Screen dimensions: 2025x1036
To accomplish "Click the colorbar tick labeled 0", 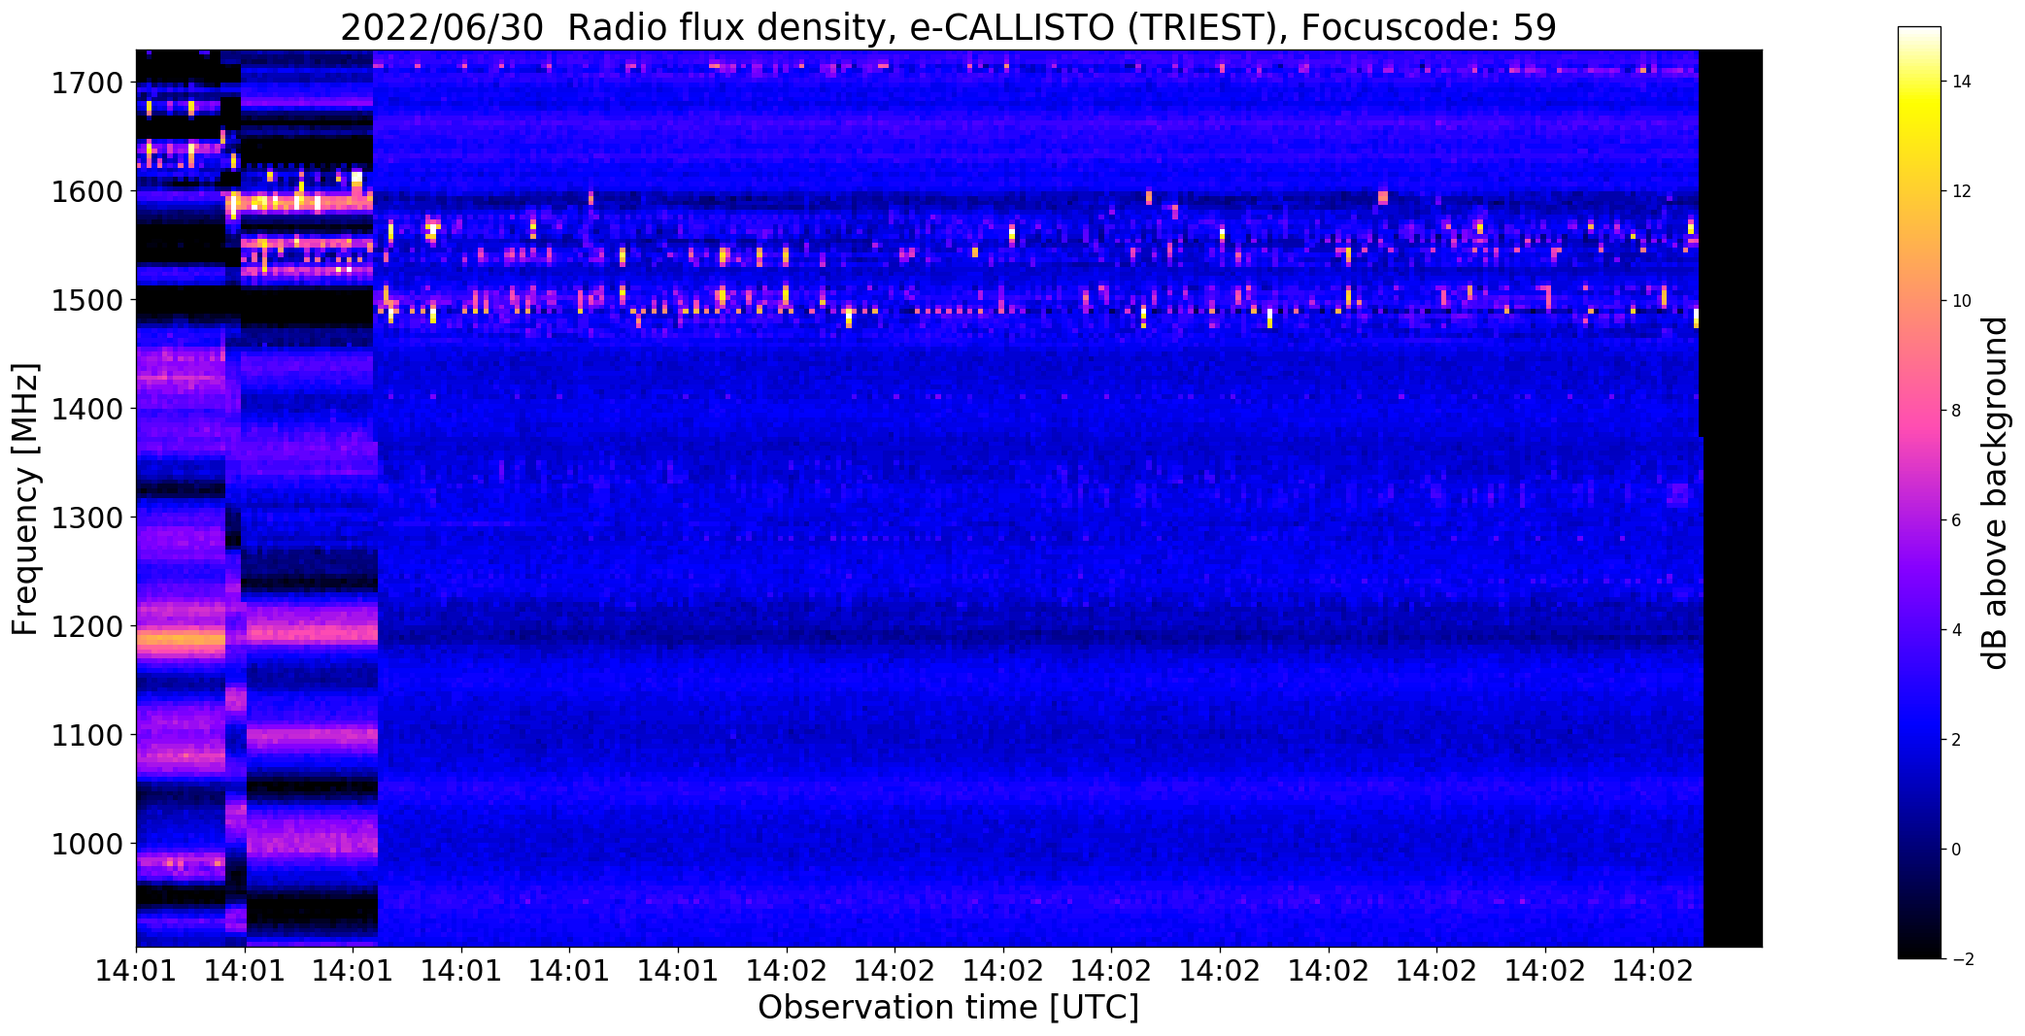I will 1956,850.
